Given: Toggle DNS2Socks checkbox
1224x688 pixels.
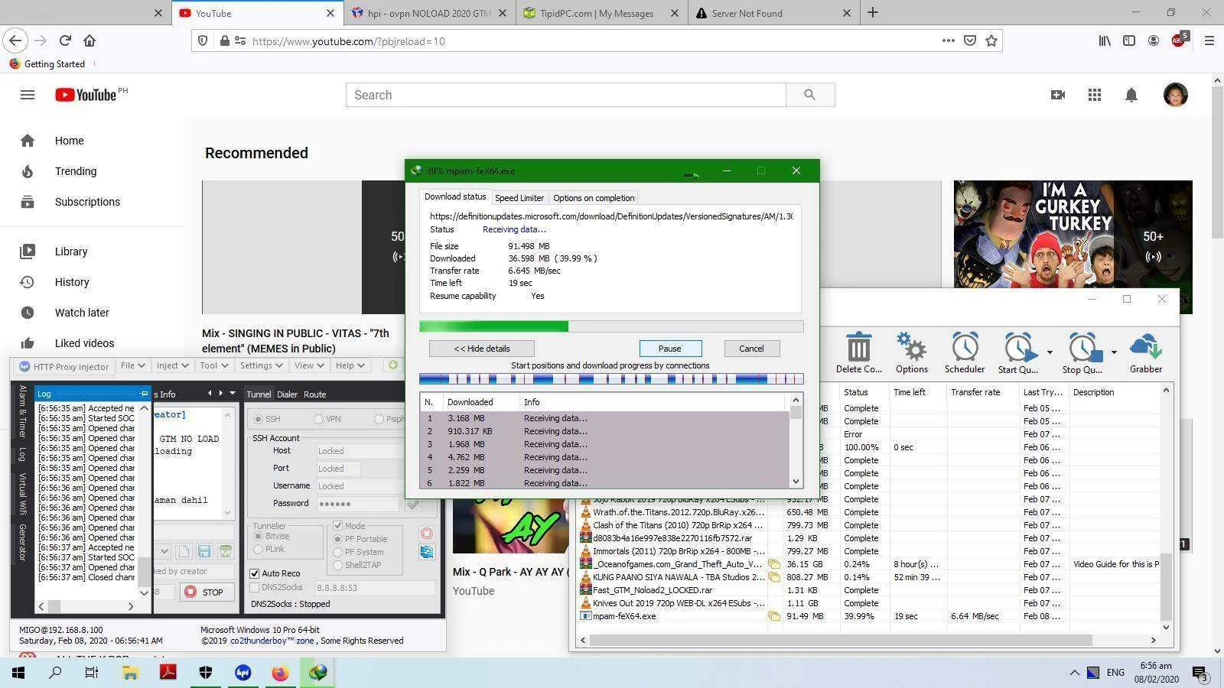Looking at the screenshot, I should click(x=255, y=587).
